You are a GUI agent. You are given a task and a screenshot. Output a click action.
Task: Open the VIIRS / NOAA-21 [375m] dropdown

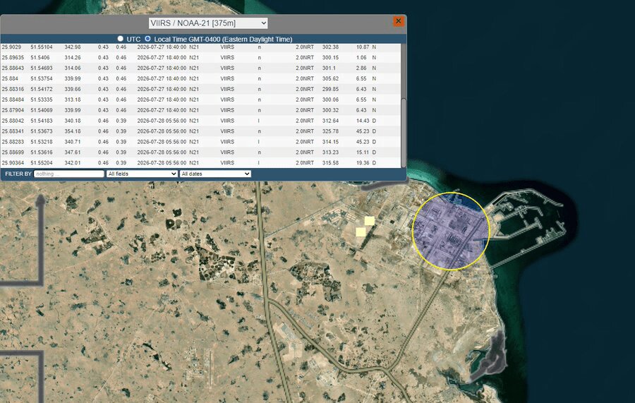point(208,23)
